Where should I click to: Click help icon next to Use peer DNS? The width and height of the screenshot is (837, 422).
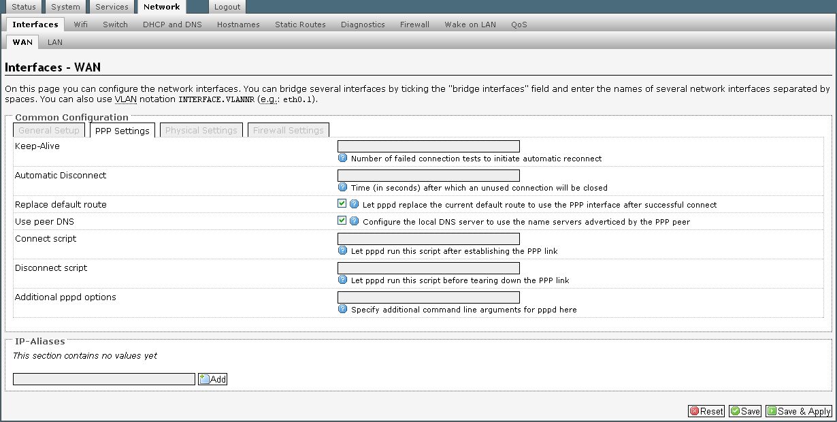point(355,221)
